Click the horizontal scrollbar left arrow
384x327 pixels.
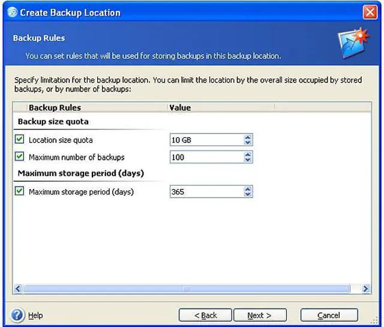(18, 289)
